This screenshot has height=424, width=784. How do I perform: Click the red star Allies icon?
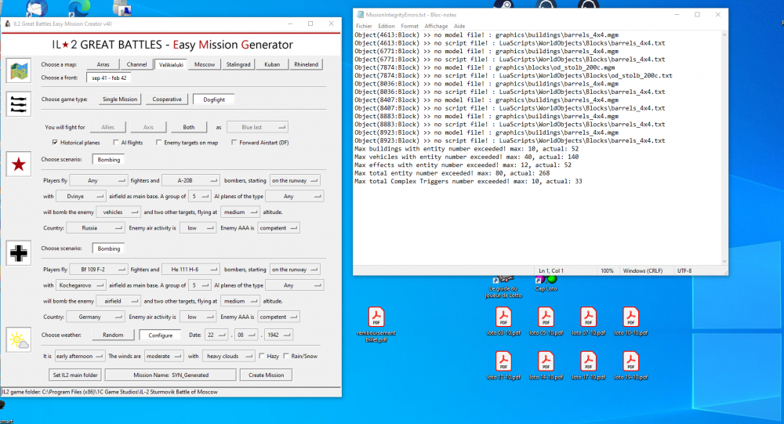pyautogui.click(x=18, y=165)
